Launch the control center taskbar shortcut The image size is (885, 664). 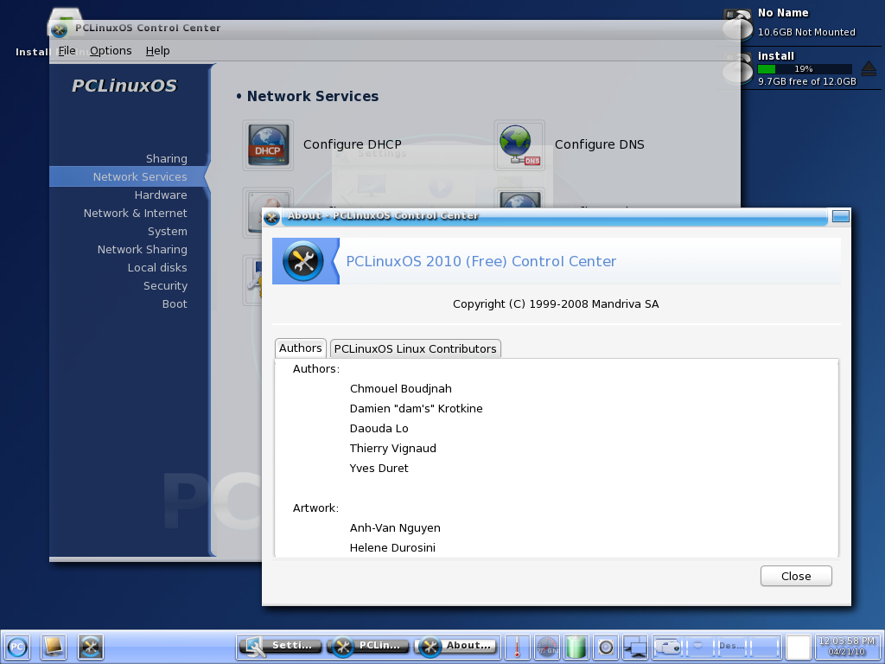tap(91, 646)
